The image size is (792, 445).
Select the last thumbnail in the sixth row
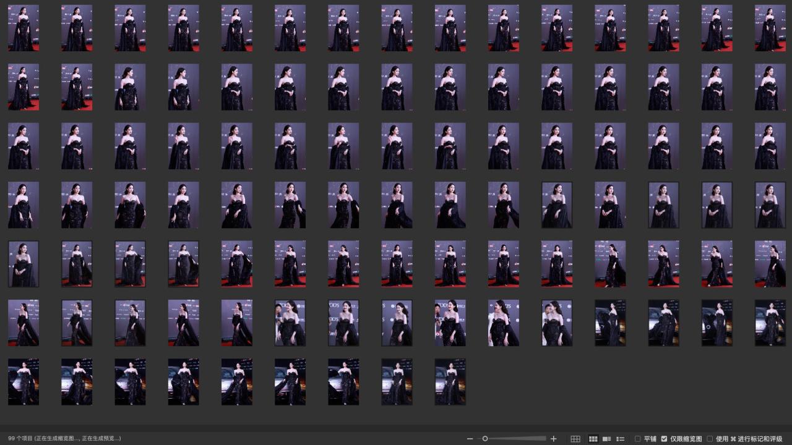(770, 323)
